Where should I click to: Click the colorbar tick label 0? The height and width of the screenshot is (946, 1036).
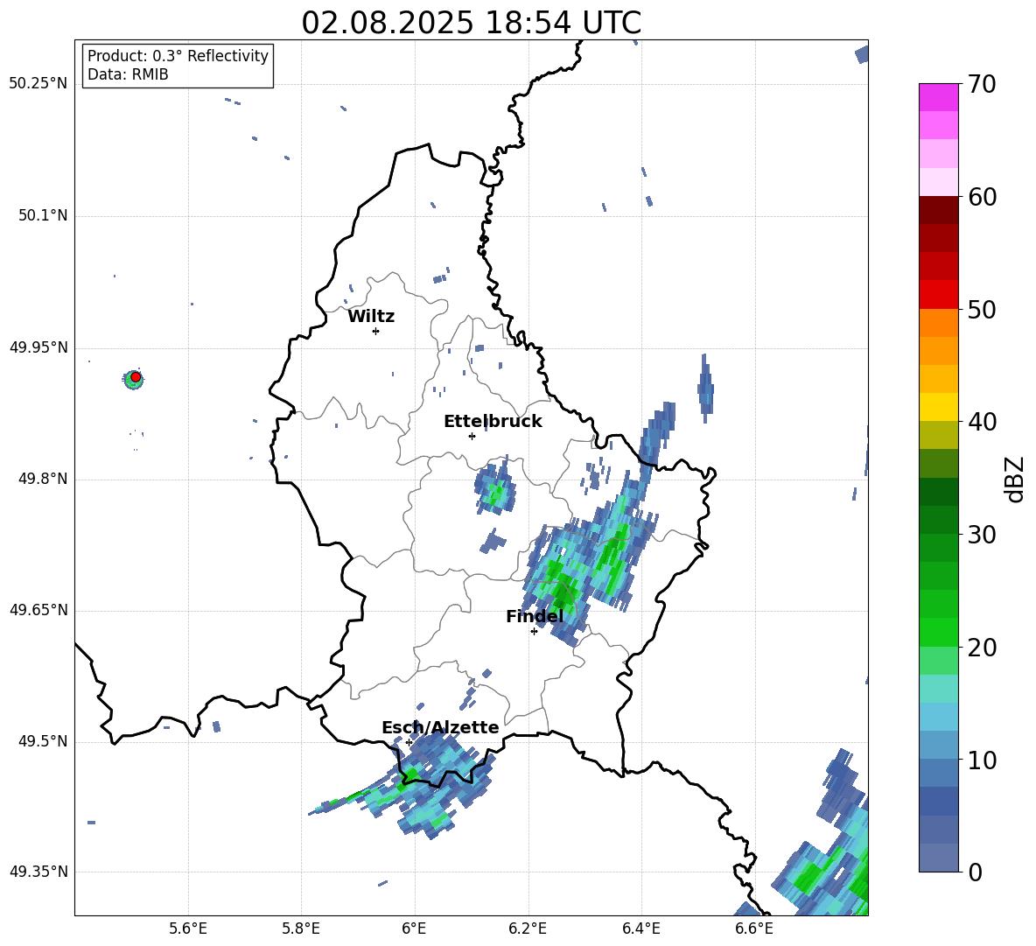(974, 872)
